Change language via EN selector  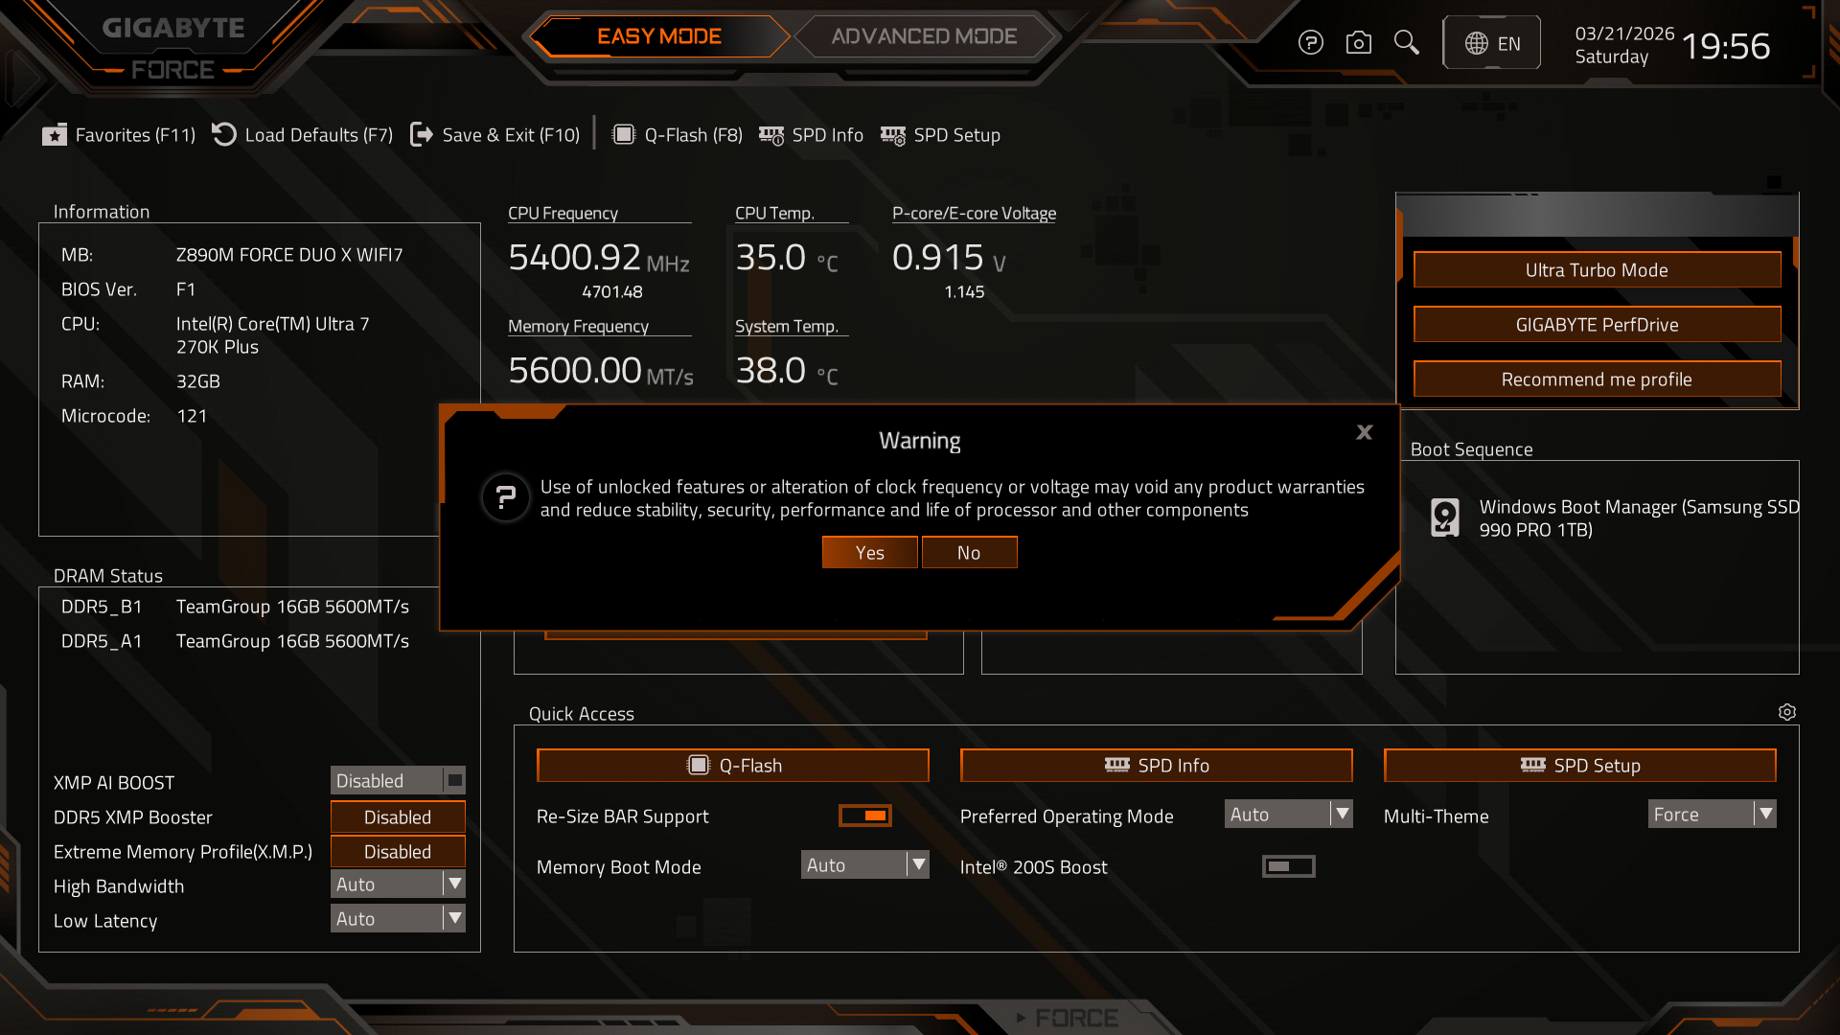tap(1492, 43)
